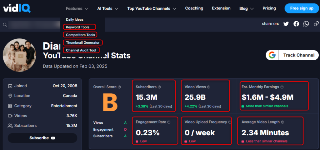
Task: Click 'Data Updated on Feb 03, 2025' text
Action: (x=75, y=66)
